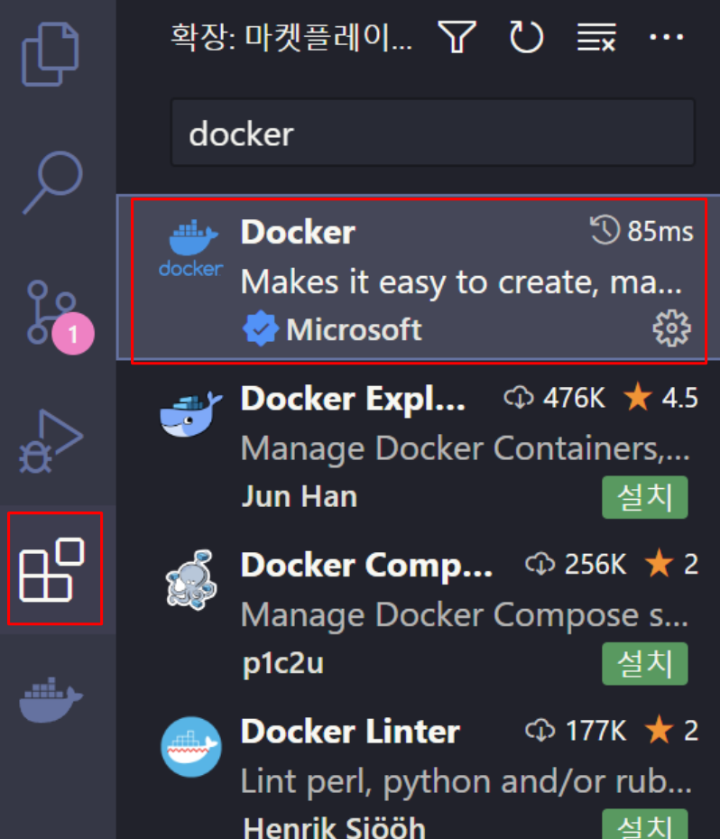Open the Run and Debug view

pyautogui.click(x=51, y=442)
